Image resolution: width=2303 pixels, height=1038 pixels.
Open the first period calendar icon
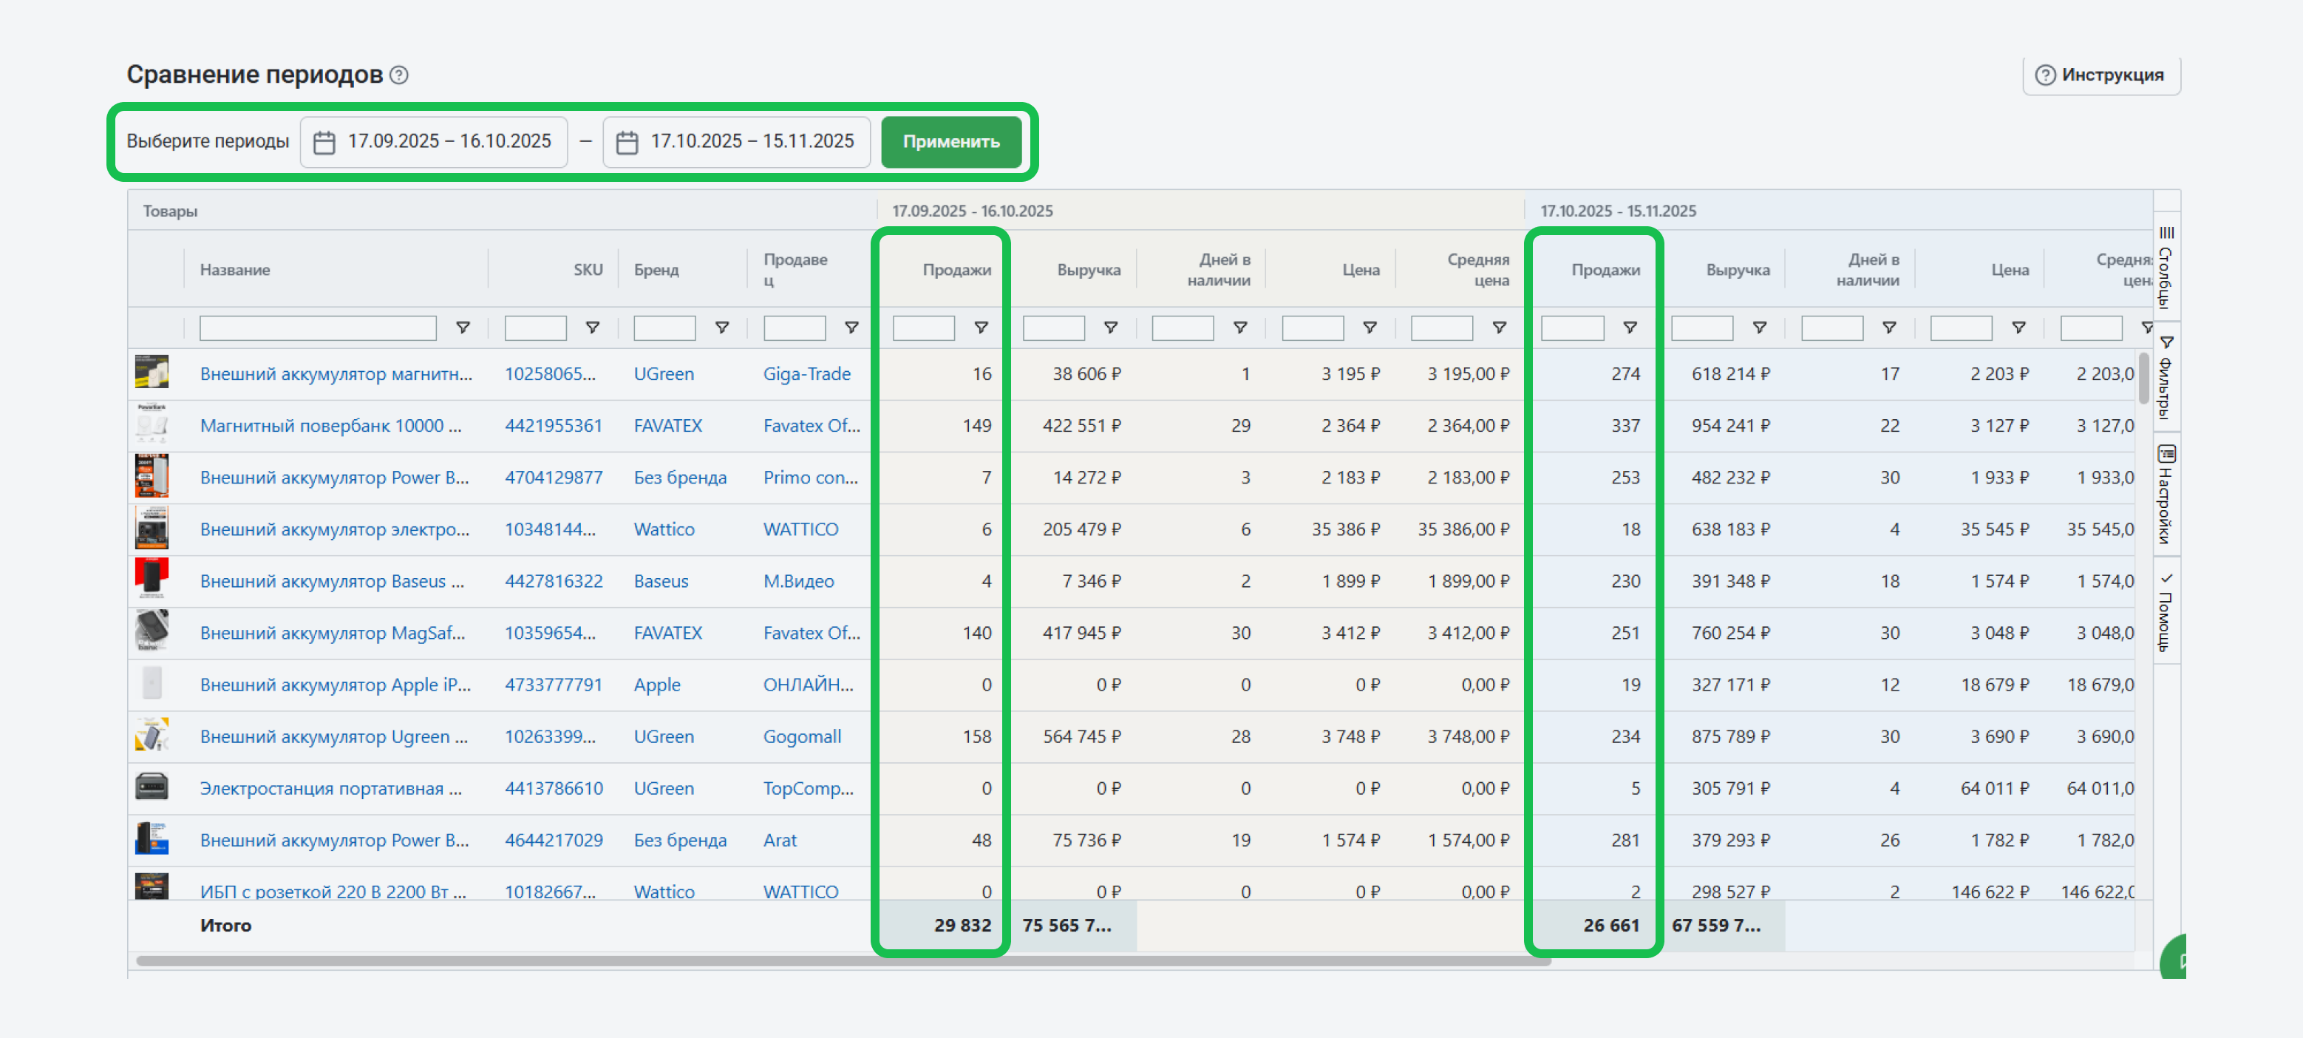tap(324, 142)
